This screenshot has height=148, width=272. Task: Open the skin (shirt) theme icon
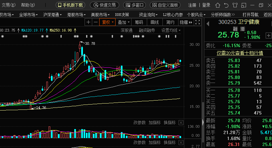click(x=235, y=5)
